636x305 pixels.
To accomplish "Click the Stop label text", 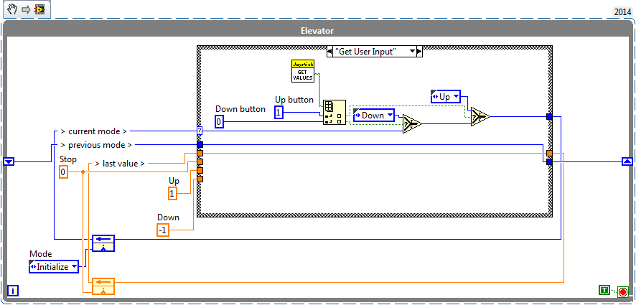I will click(67, 159).
